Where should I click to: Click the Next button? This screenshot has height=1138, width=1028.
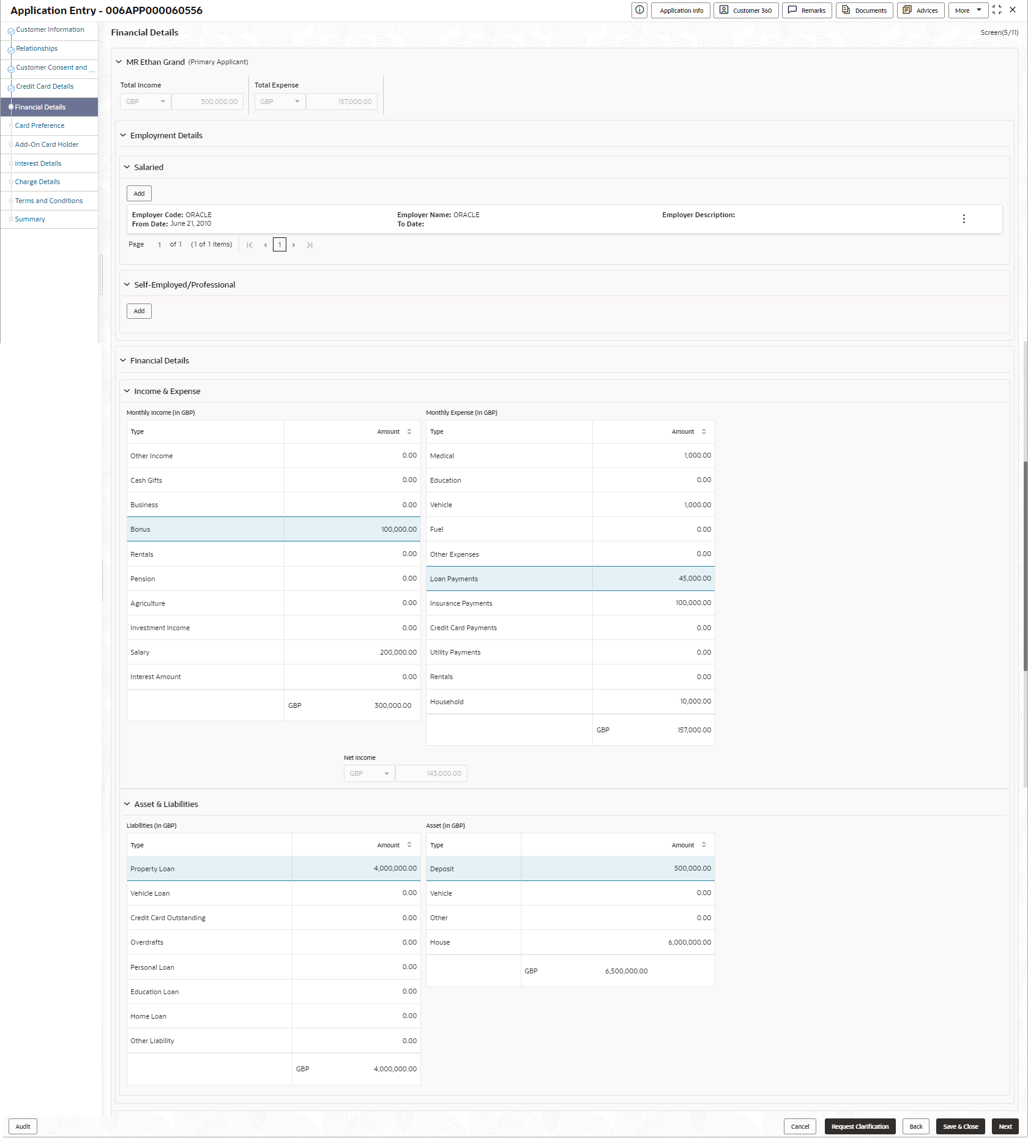pyautogui.click(x=1005, y=1126)
